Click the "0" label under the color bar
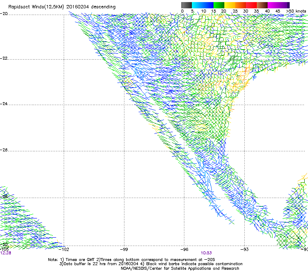 pos(182,11)
